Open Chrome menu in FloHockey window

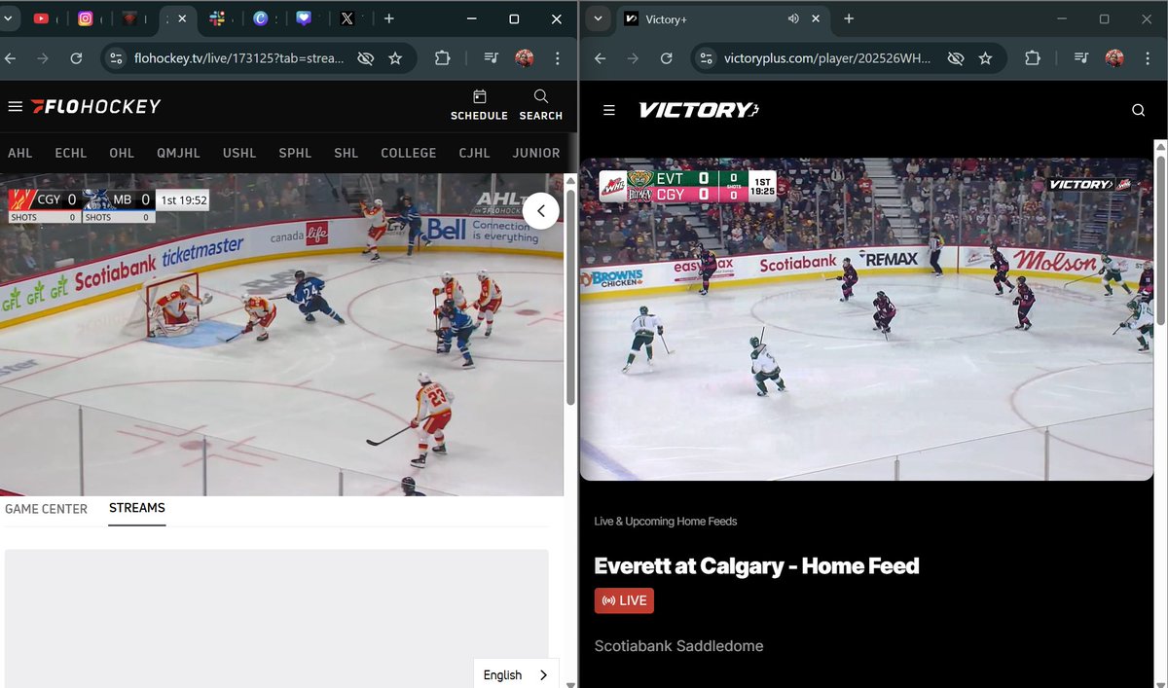coord(558,58)
